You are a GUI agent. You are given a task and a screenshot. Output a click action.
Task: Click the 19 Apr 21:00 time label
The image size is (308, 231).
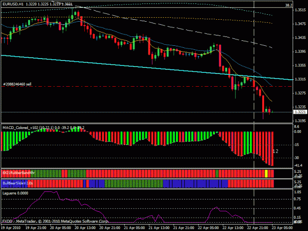pyautogui.click(x=36, y=228)
